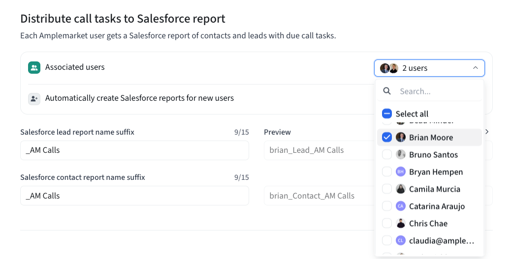Click the auto-create new users icon
The height and width of the screenshot is (259, 512).
[34, 98]
